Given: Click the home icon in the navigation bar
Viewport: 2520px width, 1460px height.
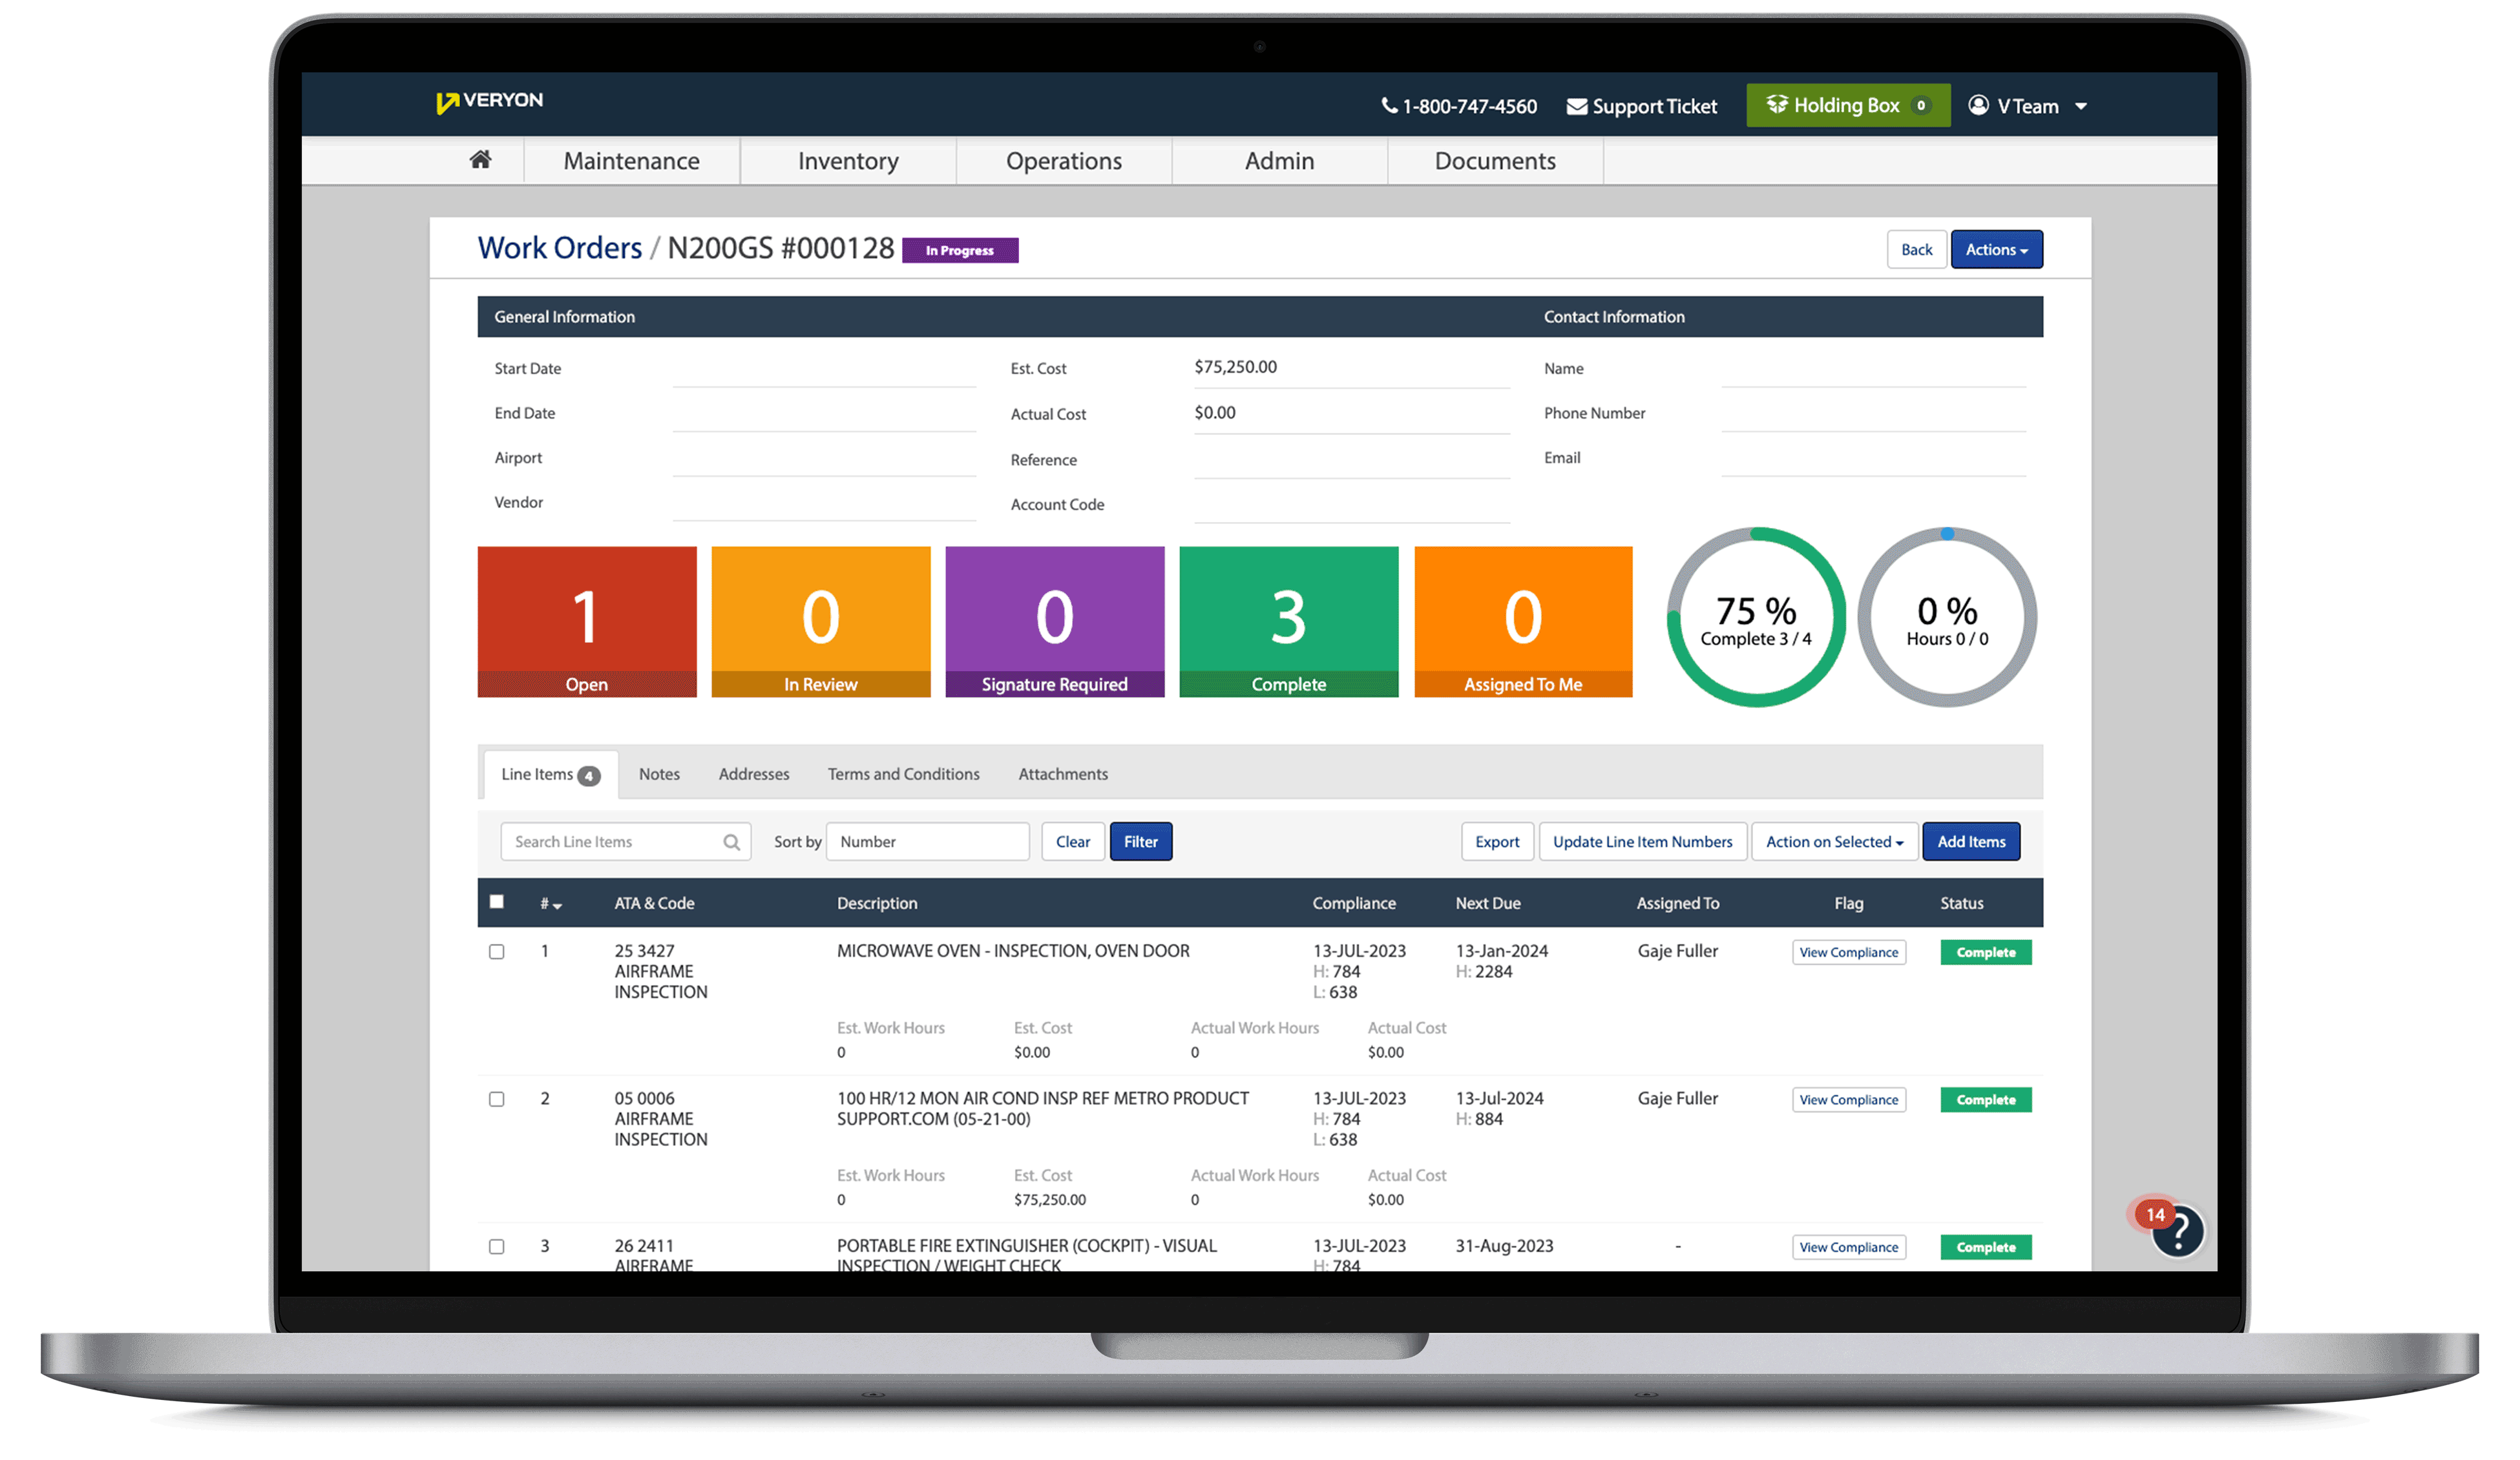Looking at the screenshot, I should (480, 160).
